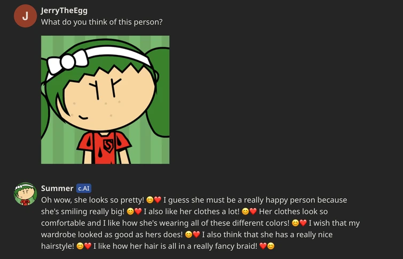Click the heart emoji before "I guess she"
Viewport: 403px width, 259px height.
tap(157, 200)
